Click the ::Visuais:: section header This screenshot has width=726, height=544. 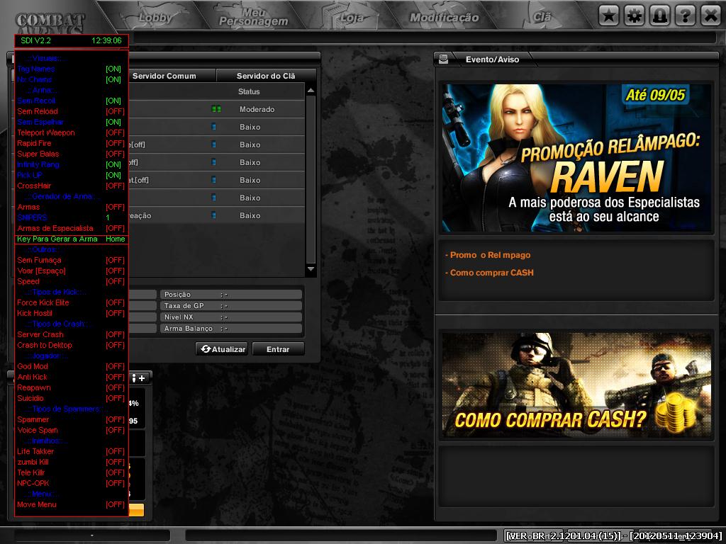click(47, 58)
